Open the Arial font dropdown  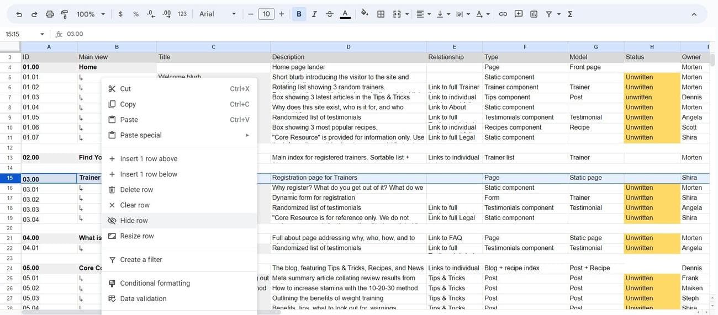click(218, 14)
